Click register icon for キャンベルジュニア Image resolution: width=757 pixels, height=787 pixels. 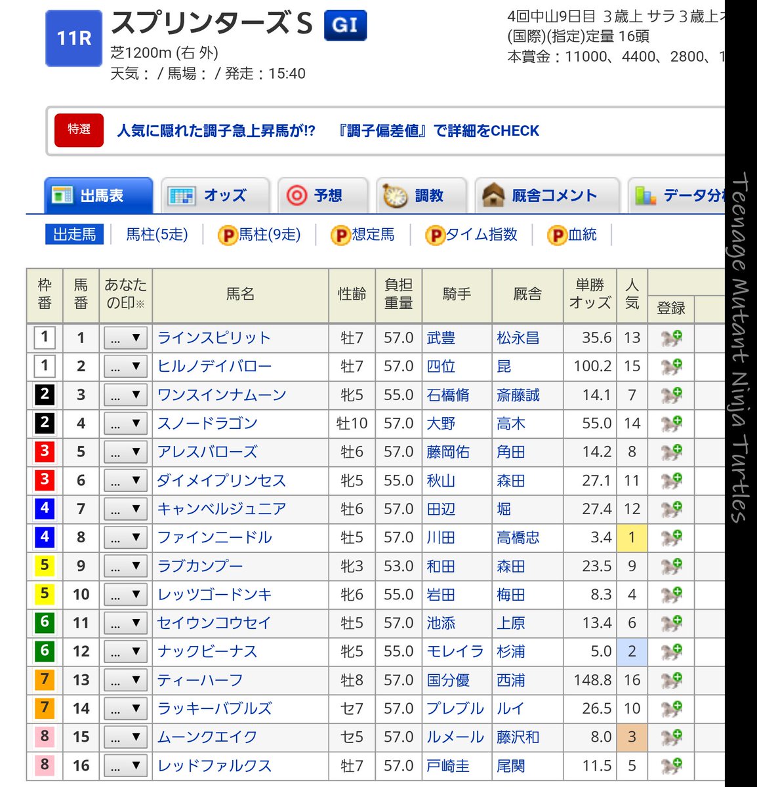point(671,510)
